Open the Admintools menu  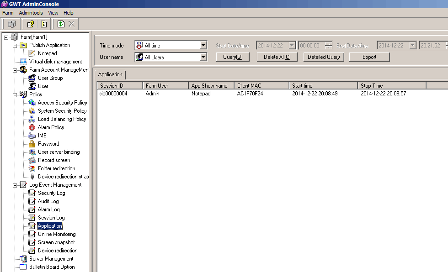[x=31, y=13]
